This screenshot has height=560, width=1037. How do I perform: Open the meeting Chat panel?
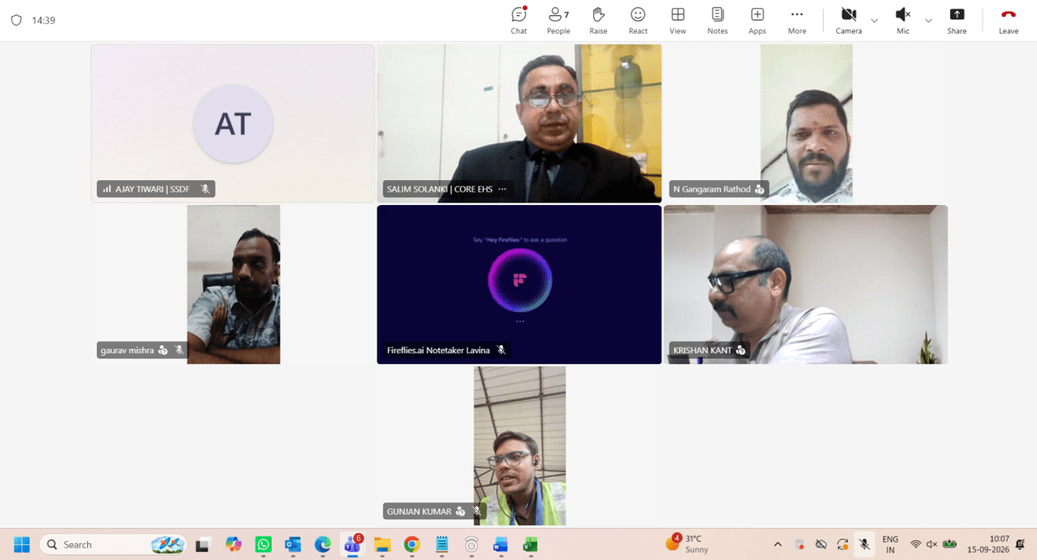[518, 20]
